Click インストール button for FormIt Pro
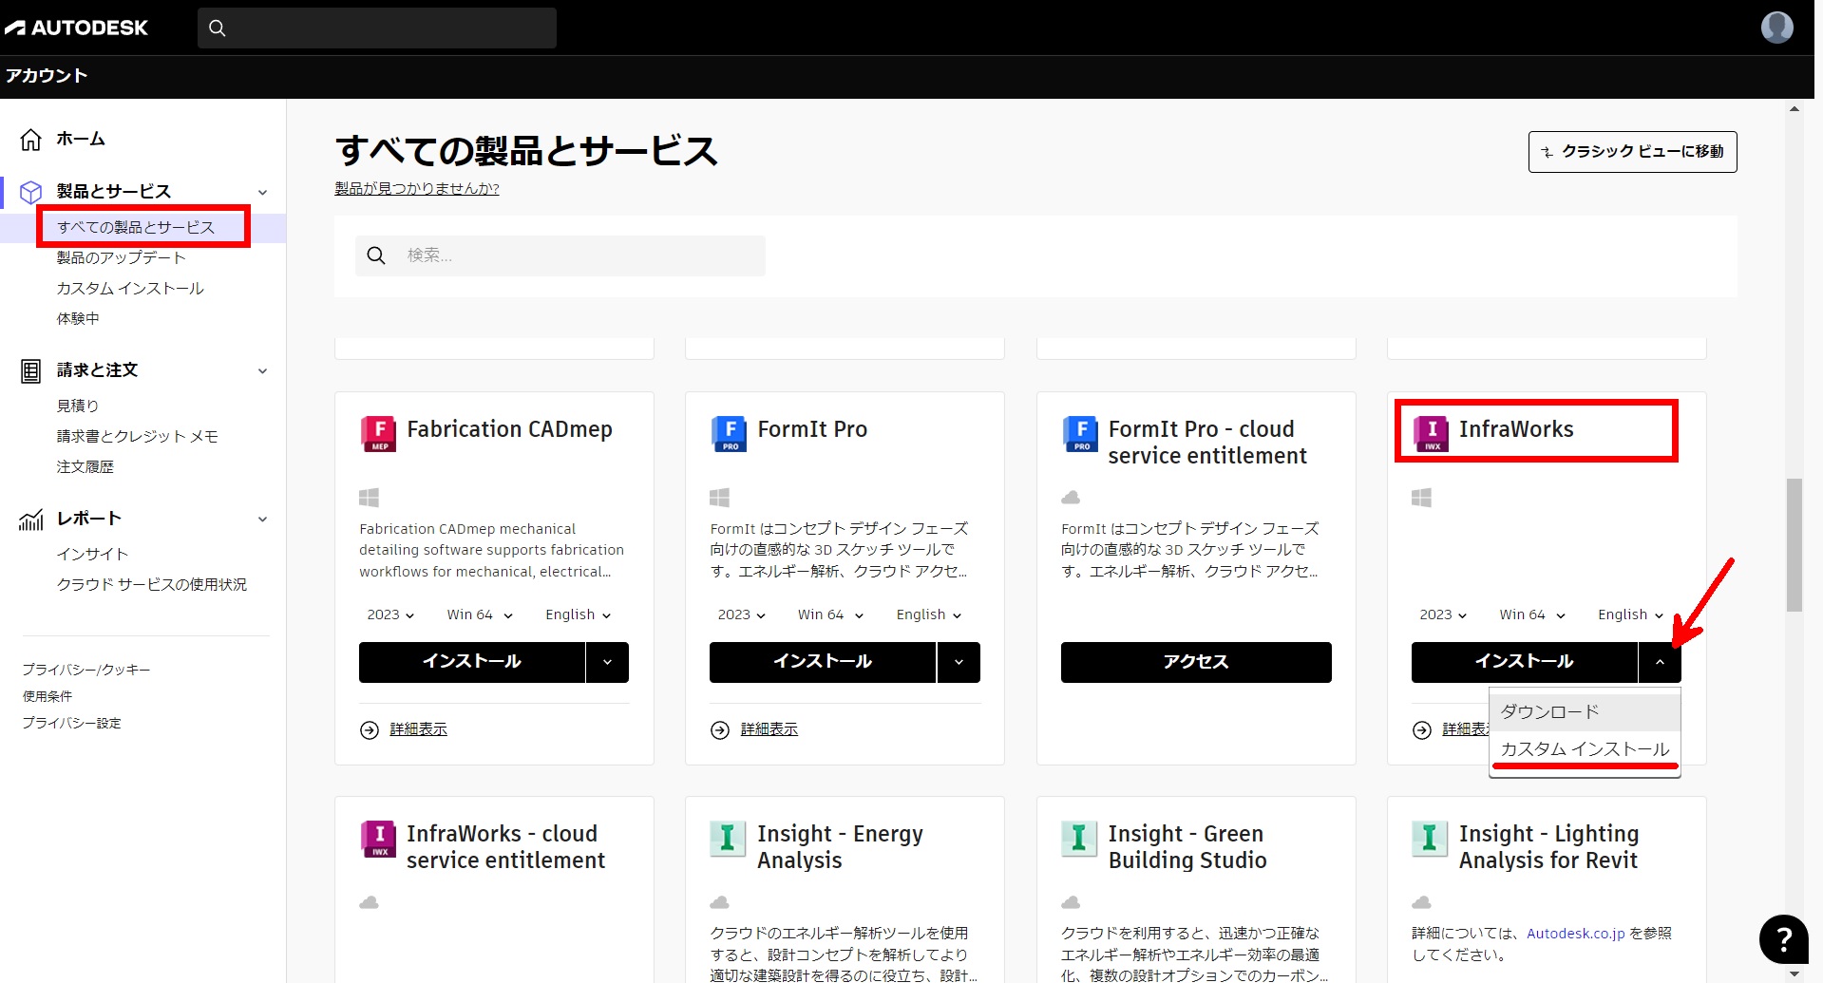Image resolution: width=1823 pixels, height=983 pixels. click(x=822, y=662)
